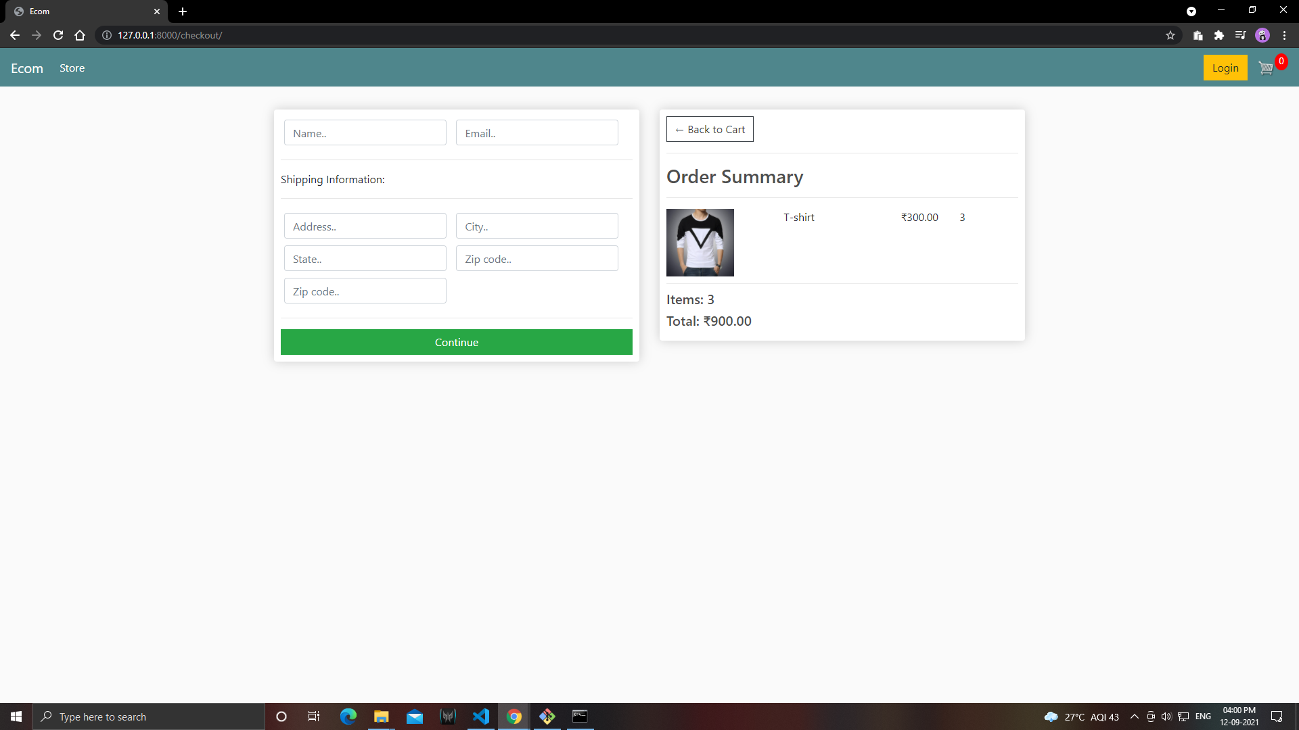Screen dimensions: 1299x730
Task: Open the T-shirt product thumbnail
Action: (x=700, y=242)
